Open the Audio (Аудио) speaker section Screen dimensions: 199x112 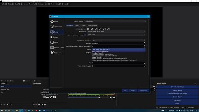(x=54, y=37)
